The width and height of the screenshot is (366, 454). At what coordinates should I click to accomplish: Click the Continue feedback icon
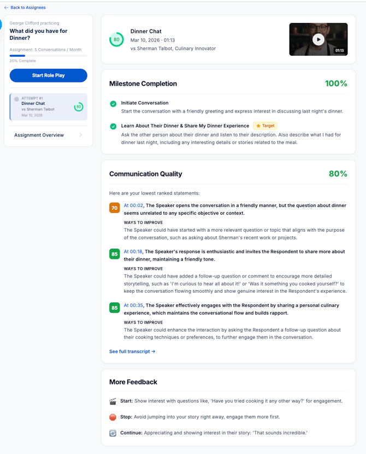(113, 433)
